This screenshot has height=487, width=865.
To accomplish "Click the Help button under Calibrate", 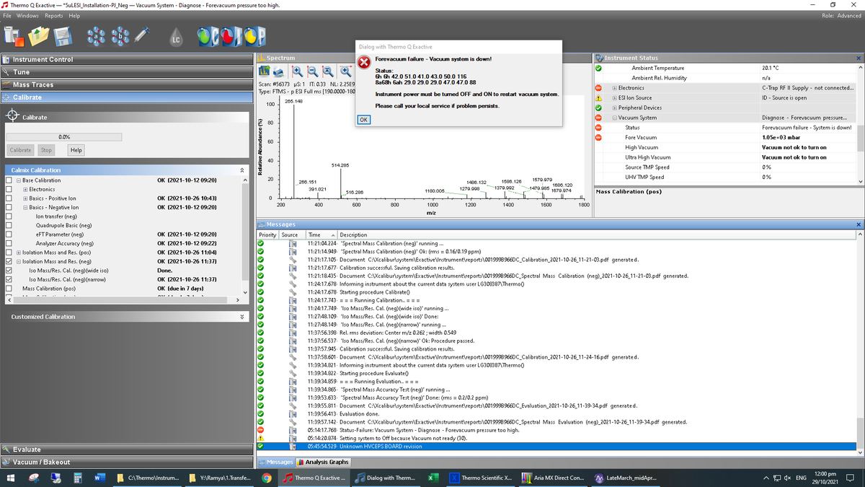I will click(x=75, y=150).
